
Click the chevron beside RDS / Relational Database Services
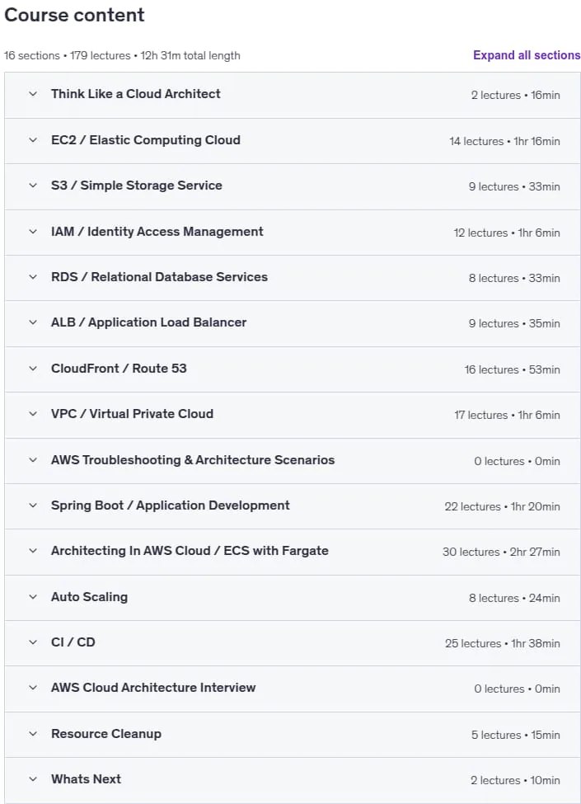click(x=33, y=277)
